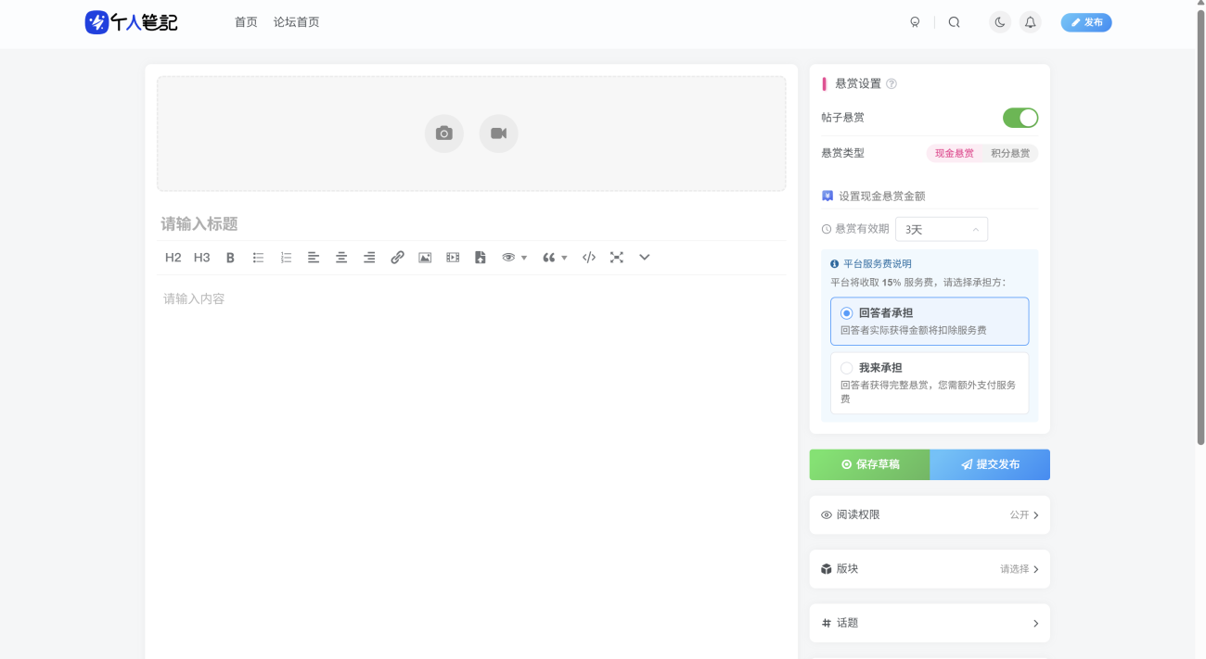Screen dimensions: 1206x659
Task: Insert a hyperlink using link icon
Action: (397, 258)
